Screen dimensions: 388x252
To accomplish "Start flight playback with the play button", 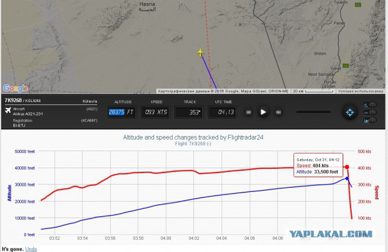I will pyautogui.click(x=263, y=112).
